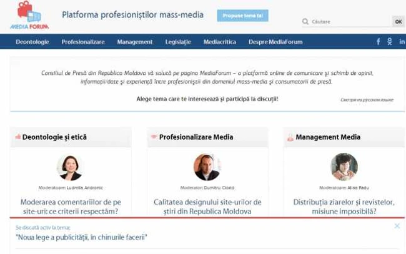Image resolution: width=406 pixels, height=254 pixels.
Task: Open the Despre MediaForum menu item
Action: (x=275, y=42)
